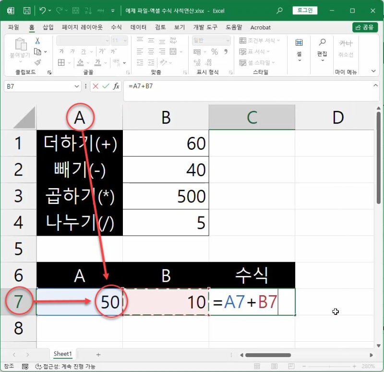Click the increase font size icon
Viewport: 384px width, 372px height.
click(x=102, y=51)
